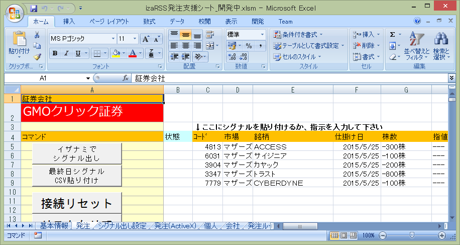Open Sort and Filter tool
Image resolution: width=460 pixels, height=245 pixels.
click(417, 46)
